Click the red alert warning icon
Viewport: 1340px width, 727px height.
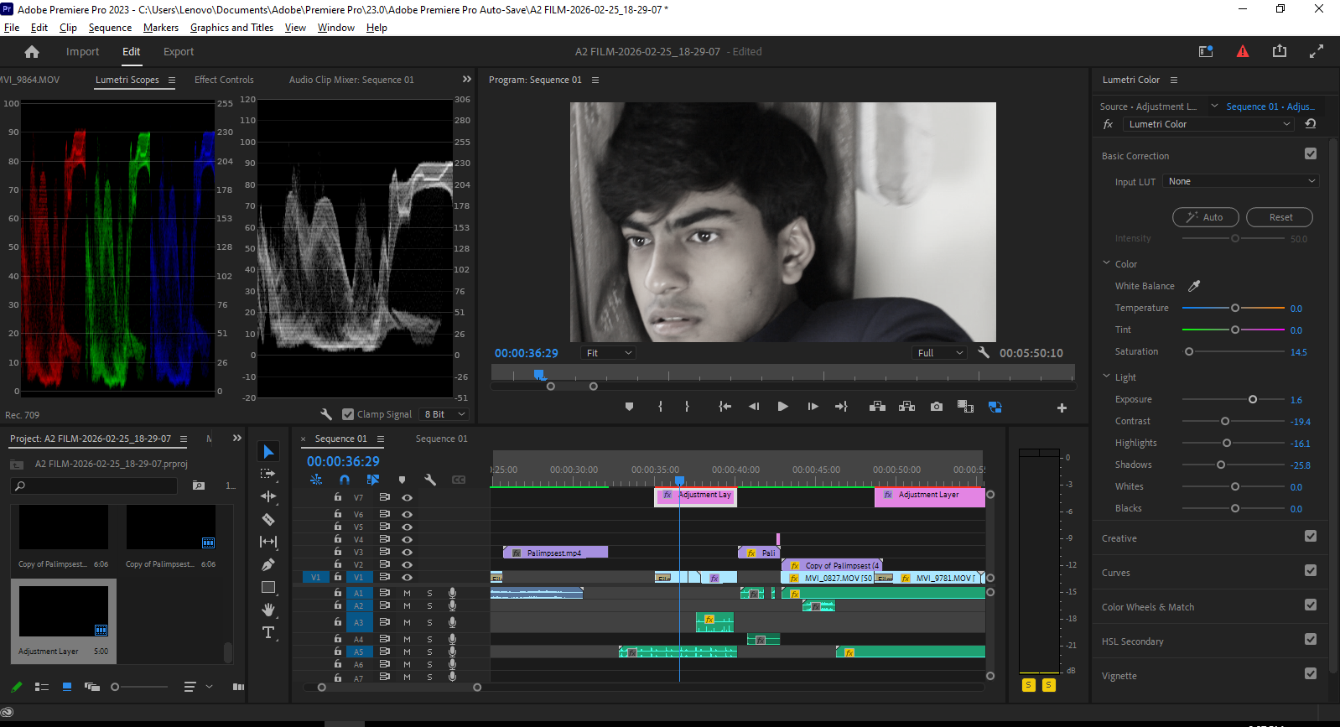[1243, 52]
